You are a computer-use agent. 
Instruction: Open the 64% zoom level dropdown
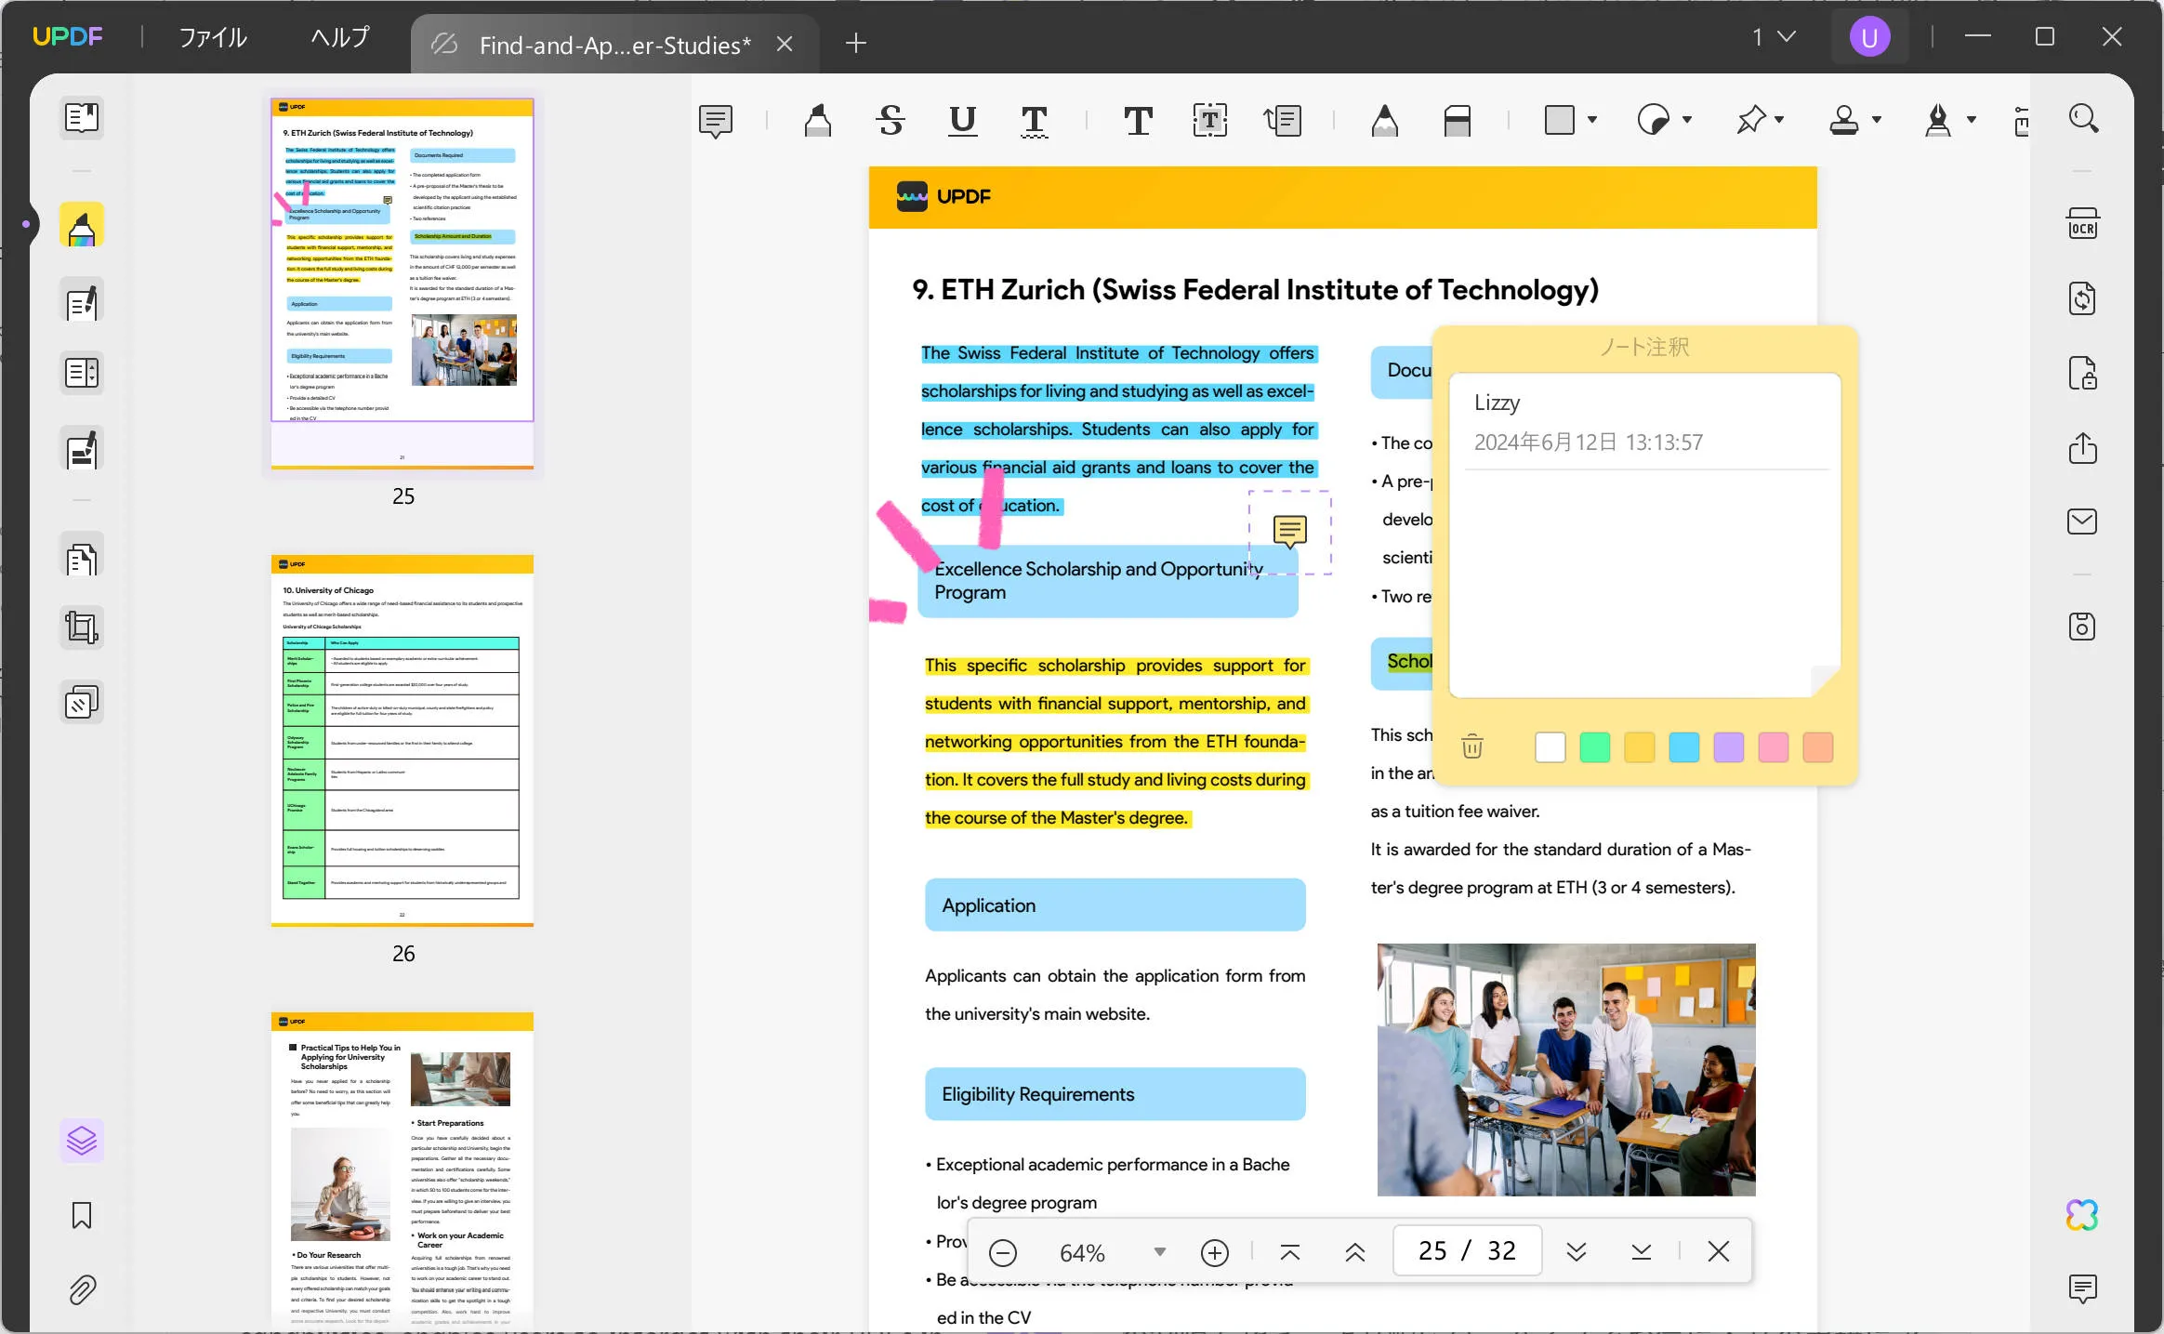point(1159,1252)
